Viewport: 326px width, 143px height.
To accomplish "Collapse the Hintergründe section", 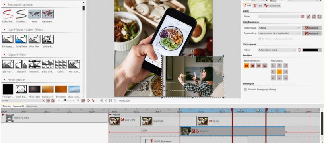I will point(4,80).
